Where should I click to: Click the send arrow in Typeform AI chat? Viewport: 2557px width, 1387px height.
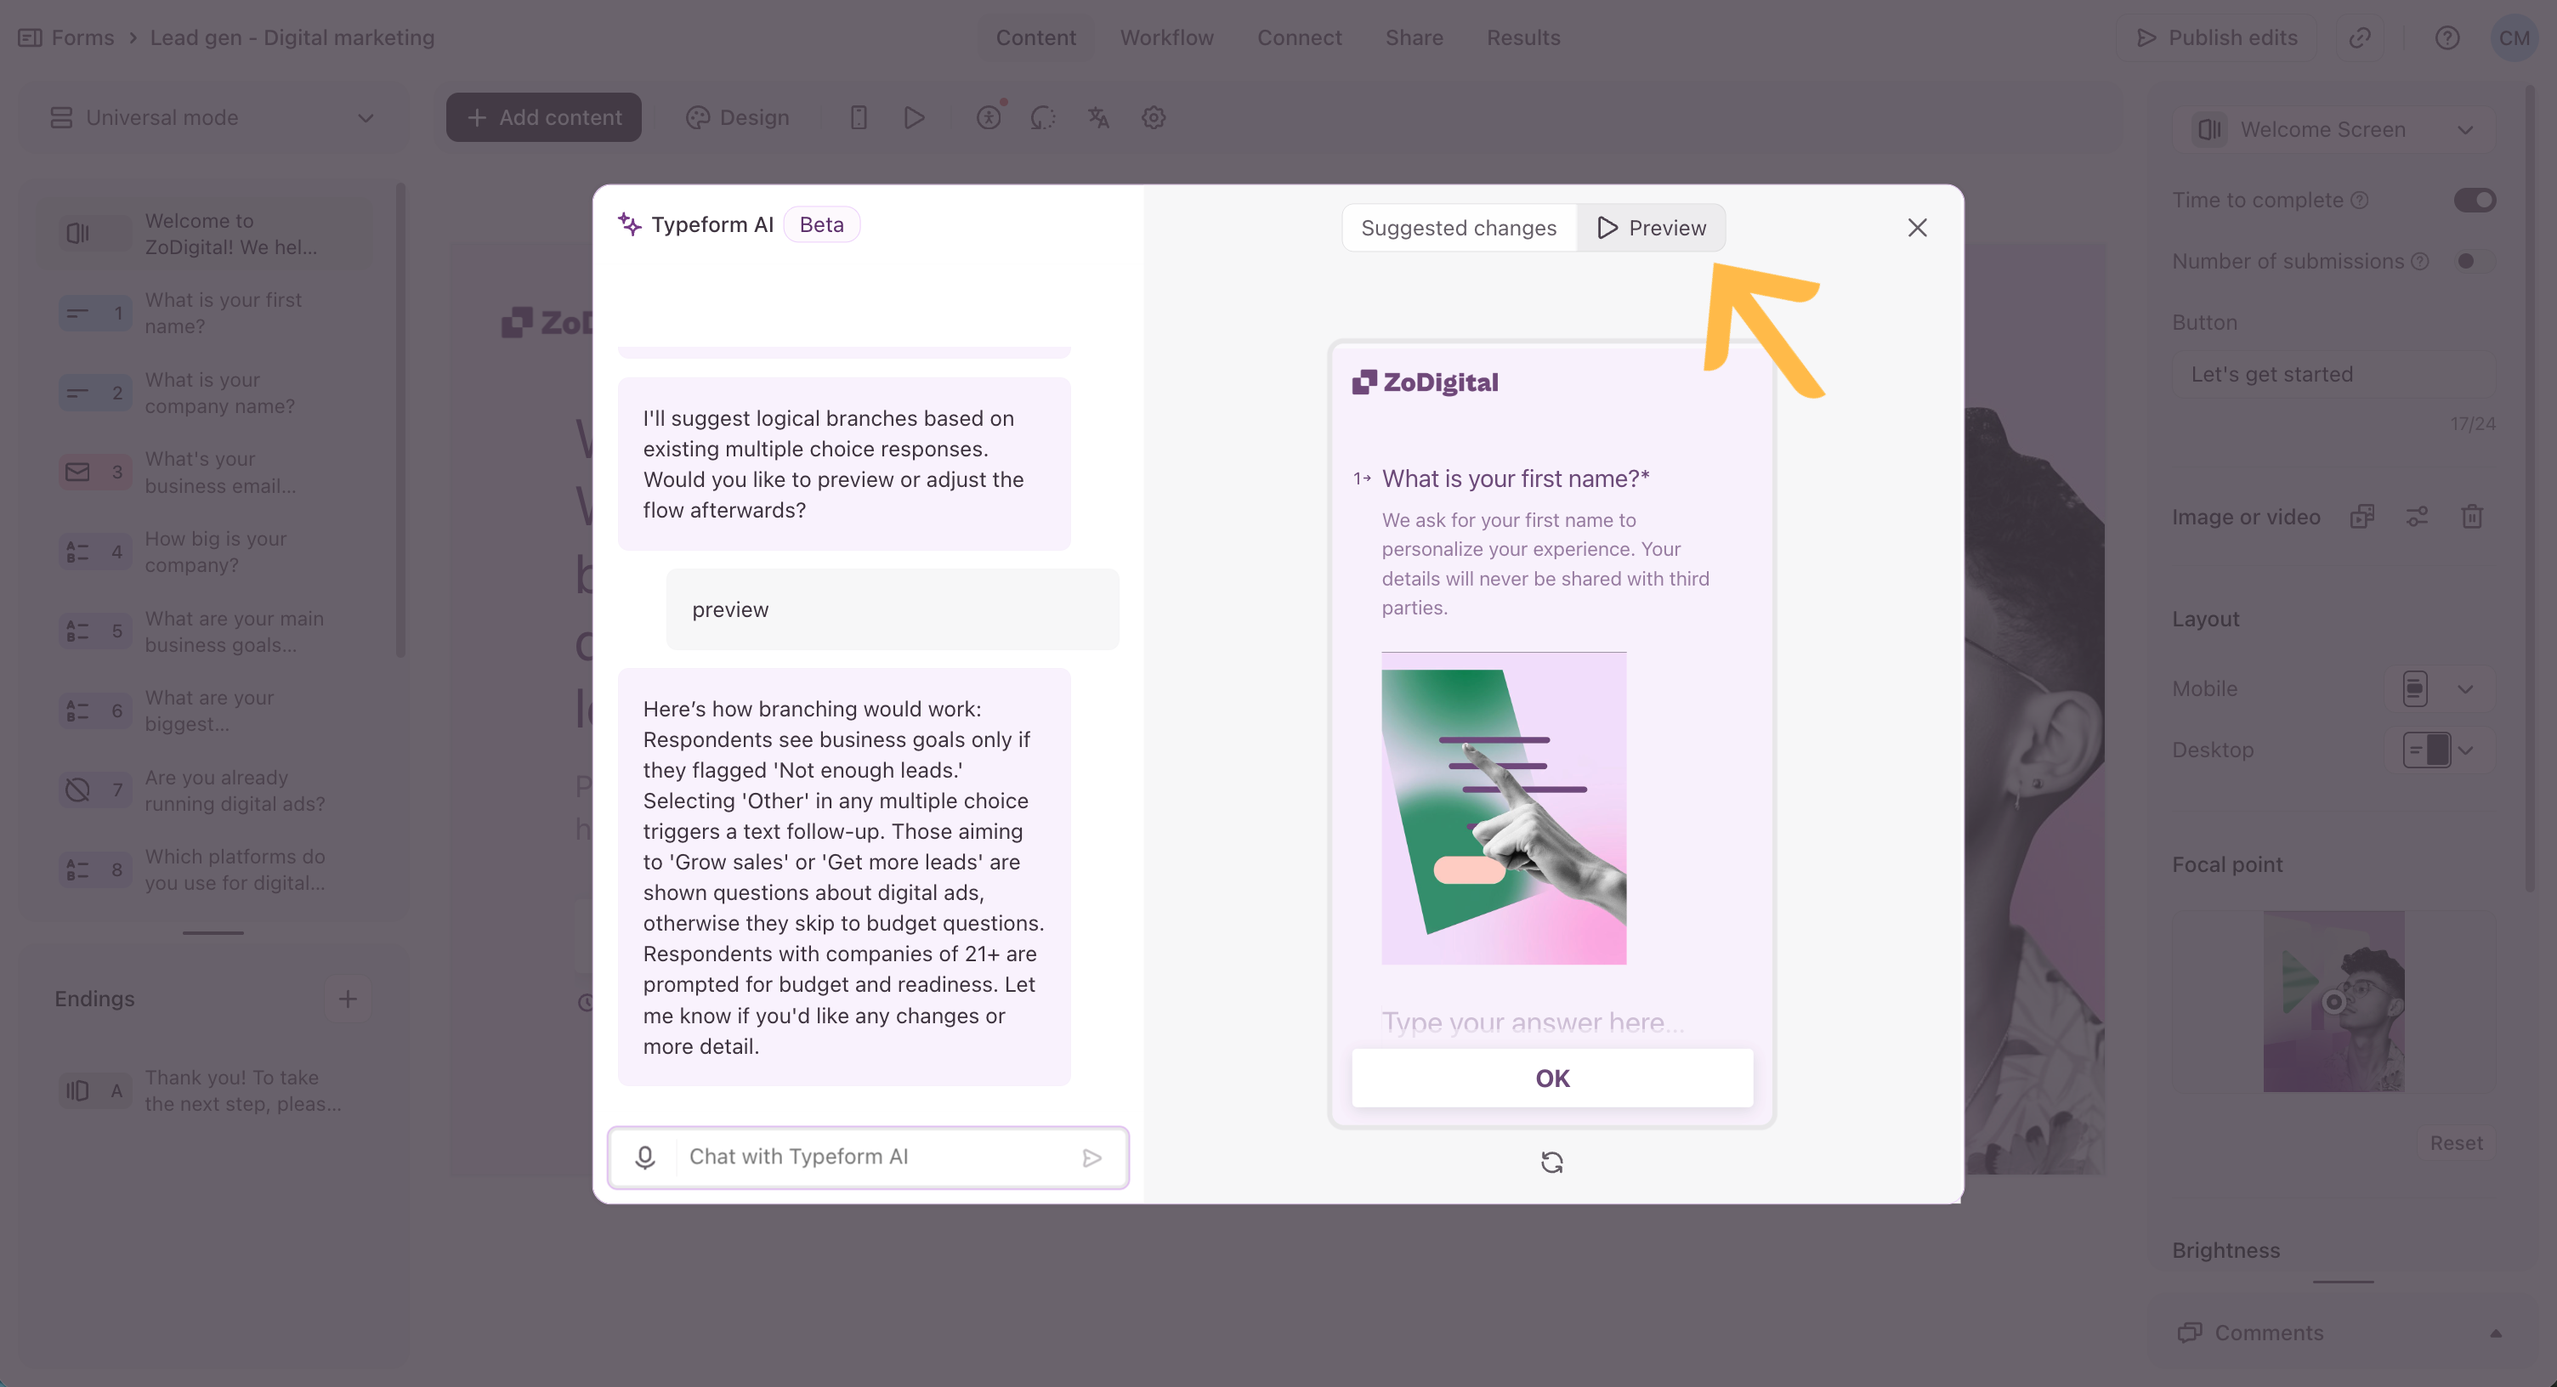point(1091,1158)
